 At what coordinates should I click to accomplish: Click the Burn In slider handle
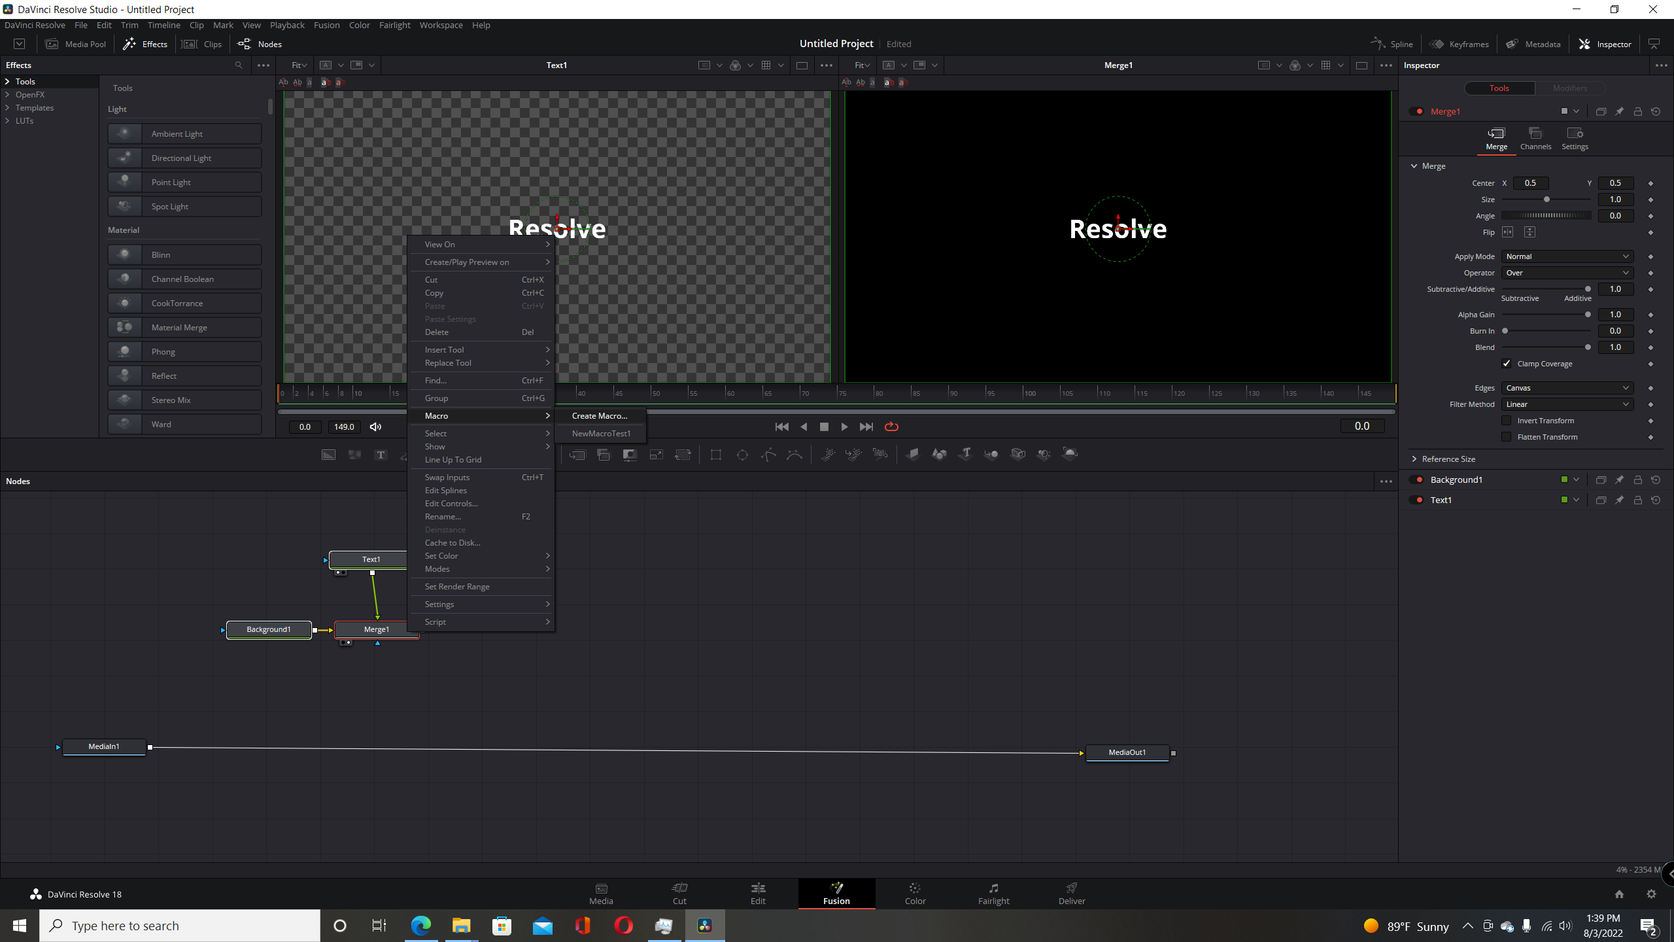[x=1505, y=331]
